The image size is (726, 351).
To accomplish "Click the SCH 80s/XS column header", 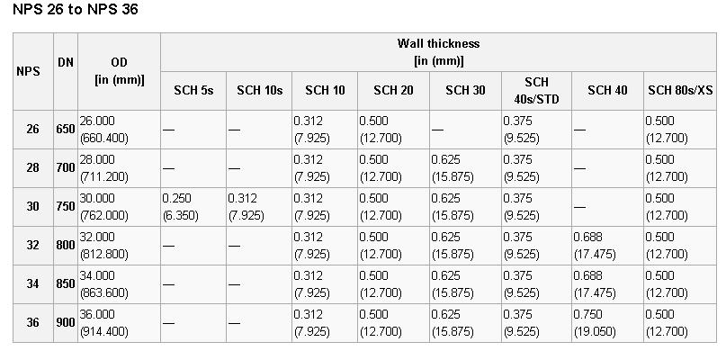I will [680, 91].
